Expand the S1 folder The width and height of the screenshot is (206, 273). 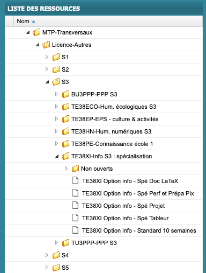(47, 57)
